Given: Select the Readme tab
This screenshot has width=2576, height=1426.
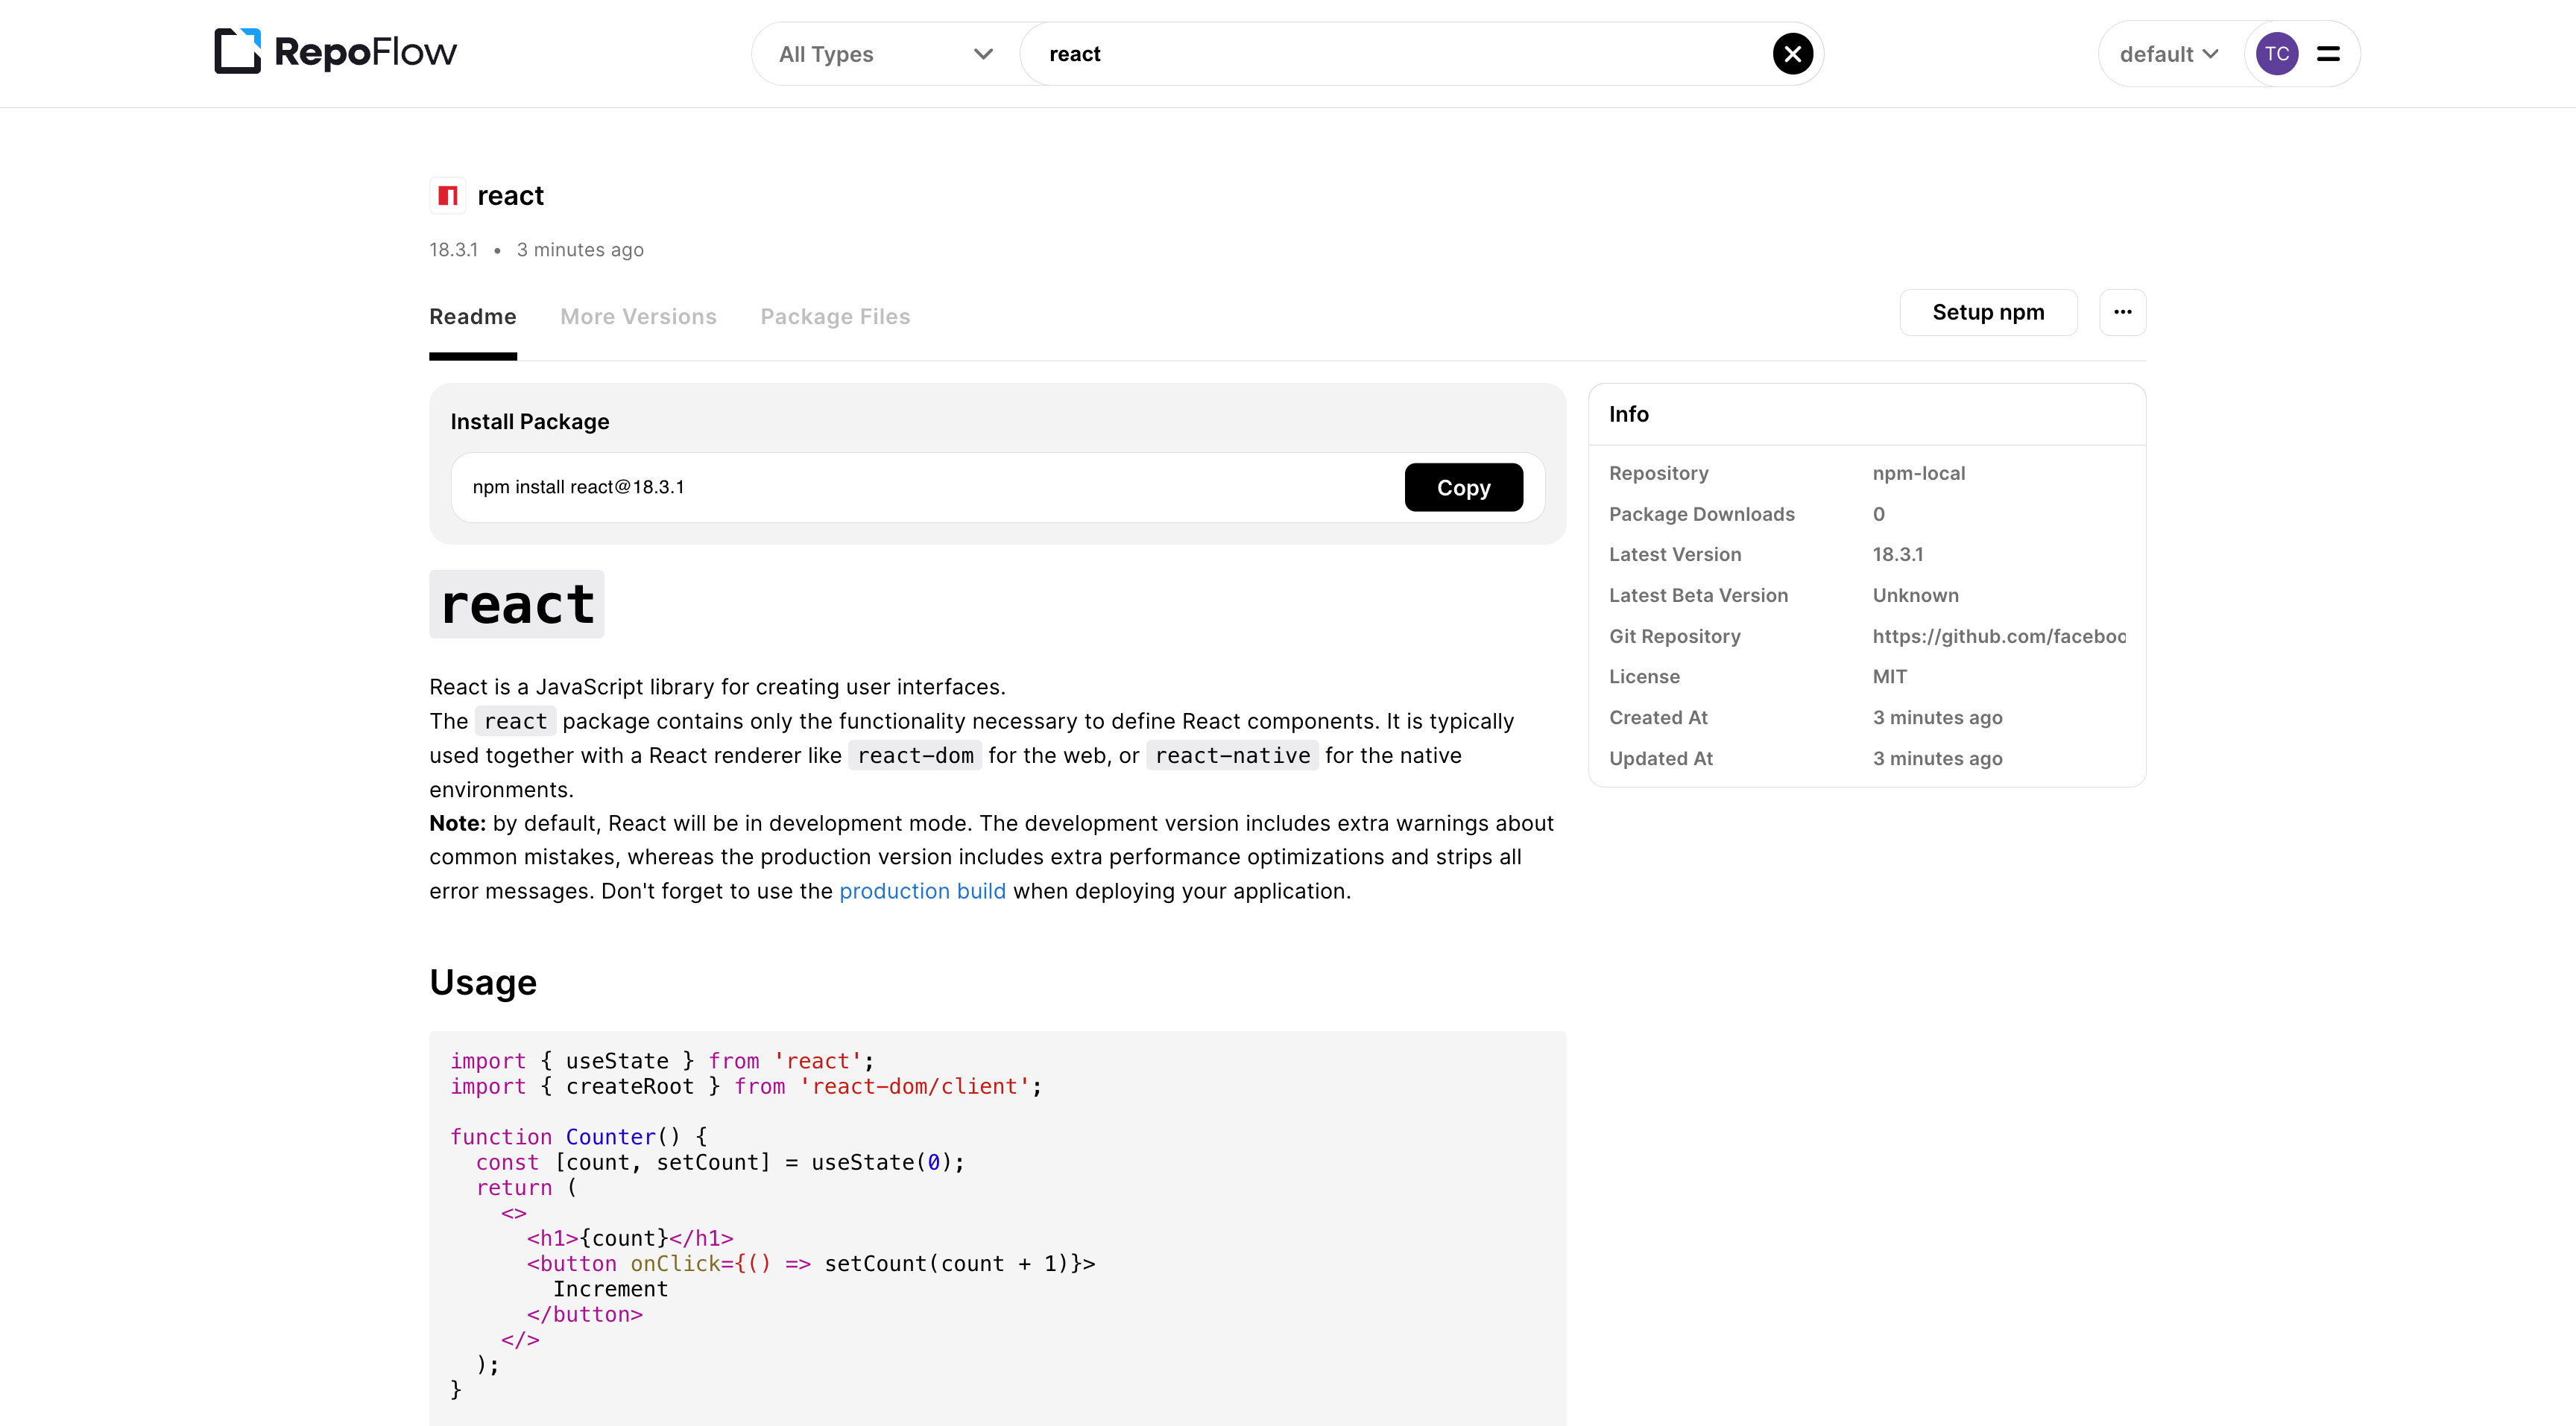Looking at the screenshot, I should coord(473,317).
